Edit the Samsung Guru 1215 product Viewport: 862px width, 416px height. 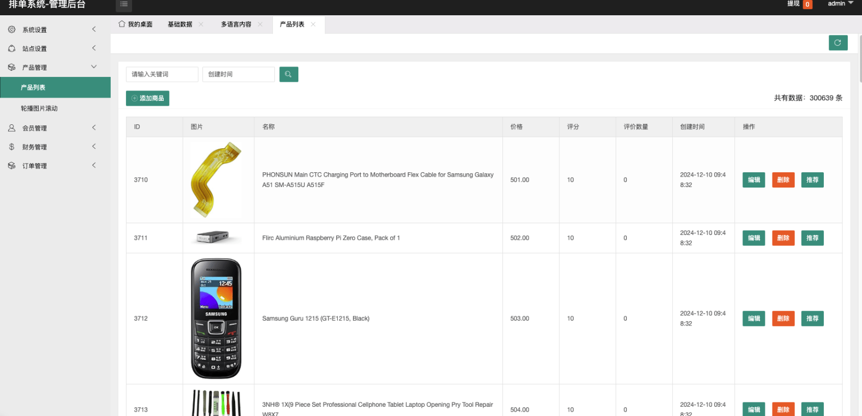click(753, 318)
